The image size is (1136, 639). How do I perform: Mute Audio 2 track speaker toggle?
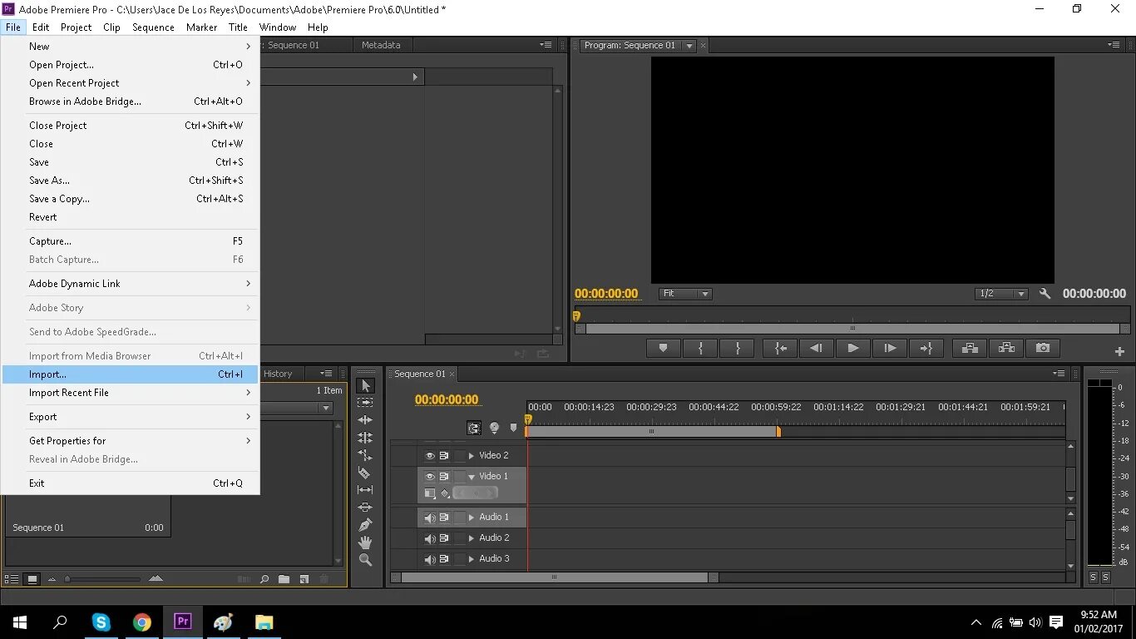(430, 538)
